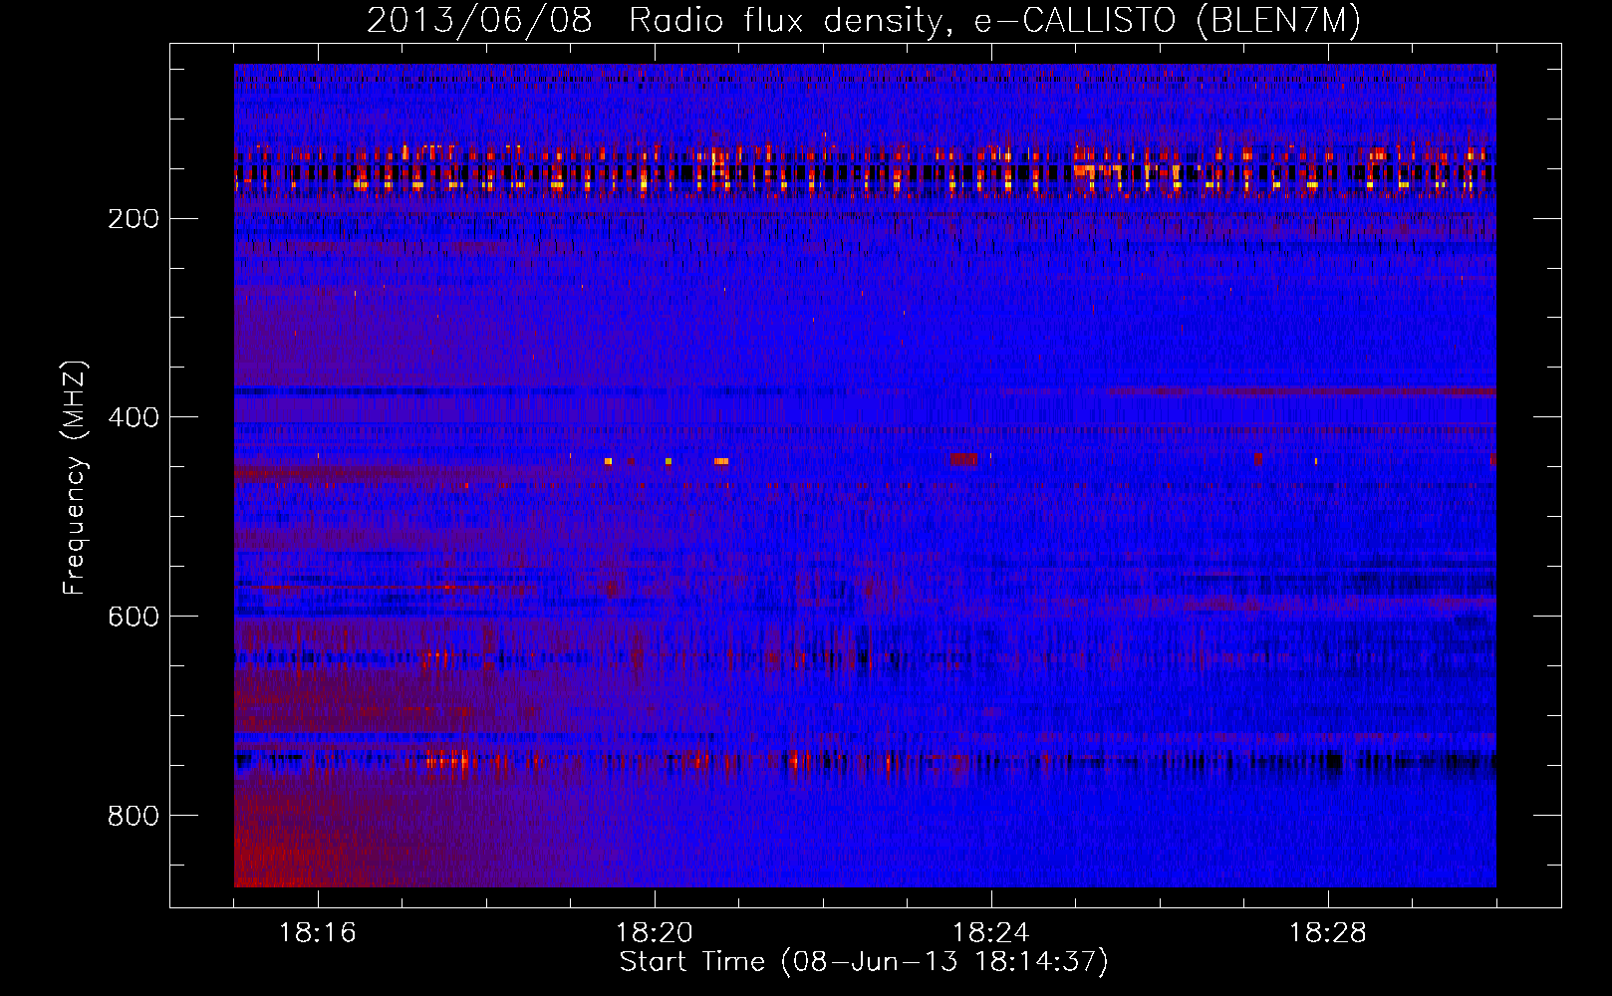Viewport: 1612px width, 996px height.
Task: Click the 'Frequency (MHZ)' axis label
Action: pyautogui.click(x=75, y=478)
